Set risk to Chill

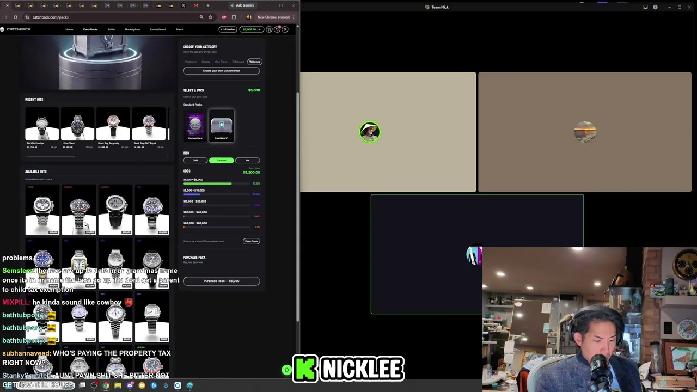tap(195, 161)
